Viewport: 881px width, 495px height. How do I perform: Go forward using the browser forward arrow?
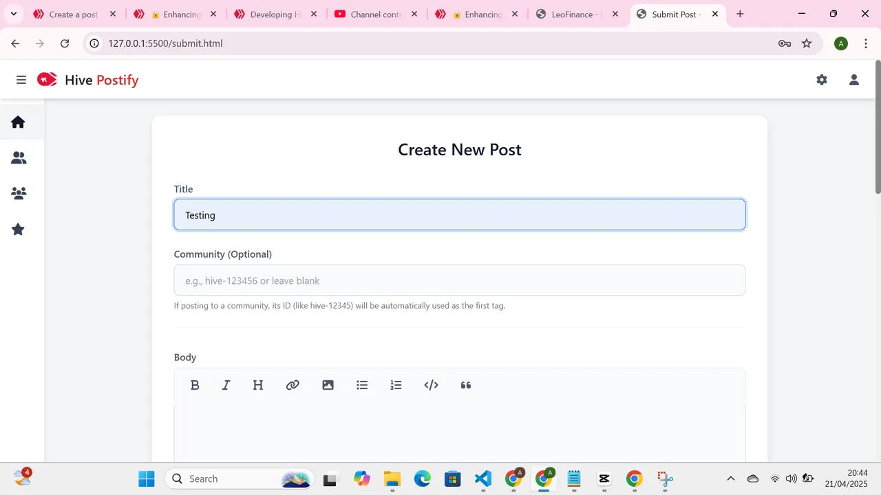click(x=40, y=43)
